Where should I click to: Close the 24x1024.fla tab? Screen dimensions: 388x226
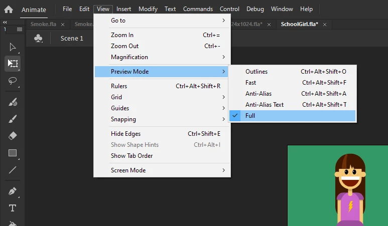269,25
